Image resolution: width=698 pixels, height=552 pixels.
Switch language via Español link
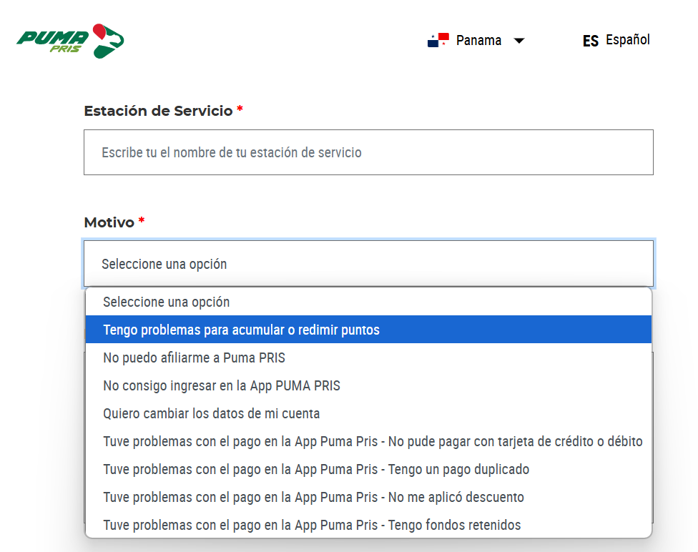click(x=628, y=40)
